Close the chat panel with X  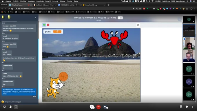tap(35, 18)
